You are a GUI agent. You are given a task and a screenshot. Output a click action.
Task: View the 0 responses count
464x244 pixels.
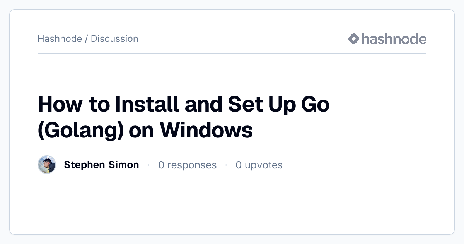click(x=188, y=165)
